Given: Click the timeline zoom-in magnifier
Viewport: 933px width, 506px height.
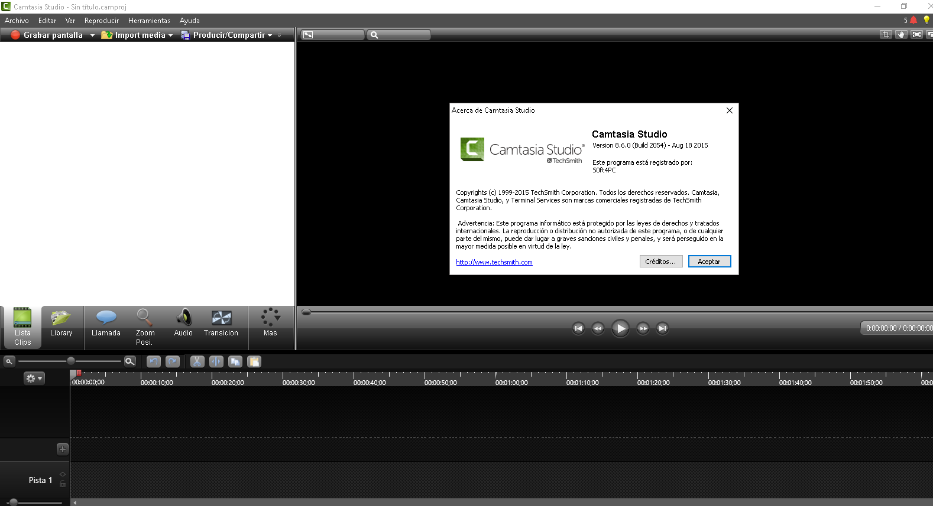Looking at the screenshot, I should pyautogui.click(x=130, y=361).
